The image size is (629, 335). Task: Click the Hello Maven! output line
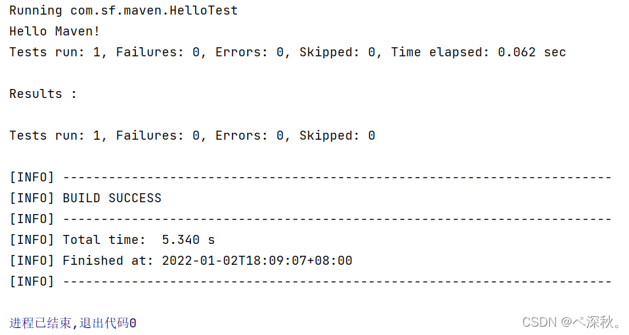(x=54, y=31)
